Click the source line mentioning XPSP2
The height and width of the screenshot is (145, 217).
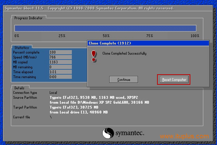94,97
